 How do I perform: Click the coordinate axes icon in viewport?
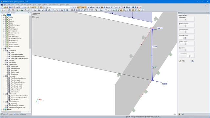tap(39, 101)
